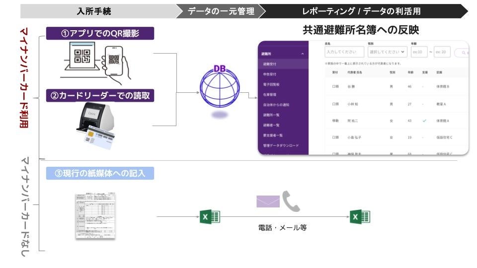The height and width of the screenshot is (268, 477).
Task: Click the 氏名 入力してください input field
Action: tap(344, 52)
